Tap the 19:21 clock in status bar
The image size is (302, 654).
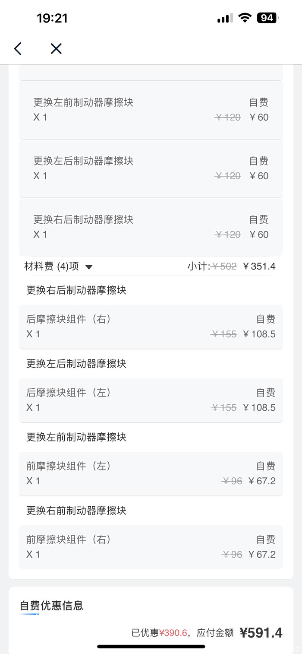coord(52,18)
